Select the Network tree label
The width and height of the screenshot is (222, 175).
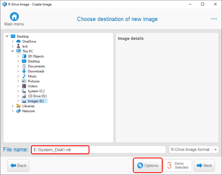pos(28,111)
